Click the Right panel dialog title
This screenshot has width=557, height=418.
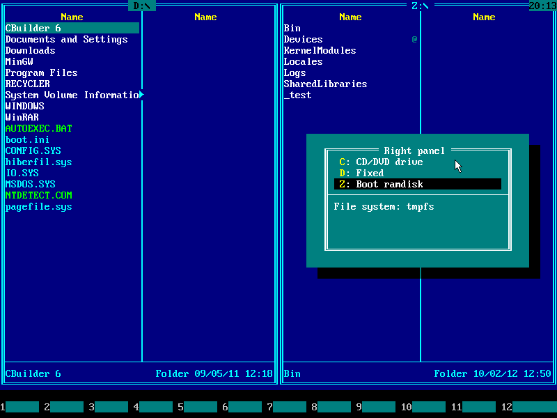pos(414,150)
